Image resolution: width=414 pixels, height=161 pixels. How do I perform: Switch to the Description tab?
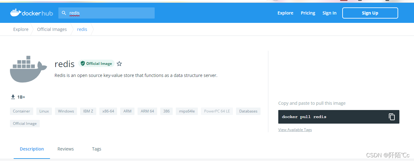point(32,149)
